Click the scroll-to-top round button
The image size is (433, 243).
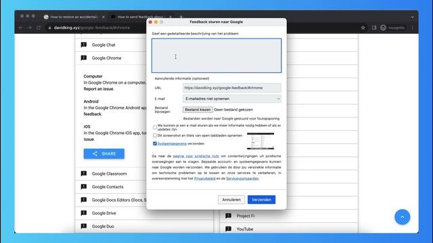403,217
